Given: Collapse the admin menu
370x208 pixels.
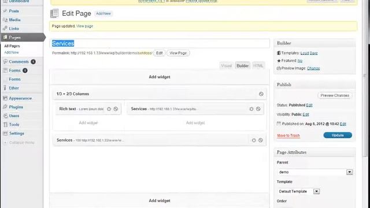Looking at the screenshot, I should pos(20,143).
